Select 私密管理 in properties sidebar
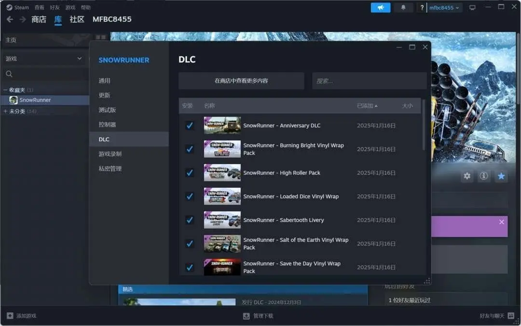Viewport: 521px width, 326px height. pos(129,169)
